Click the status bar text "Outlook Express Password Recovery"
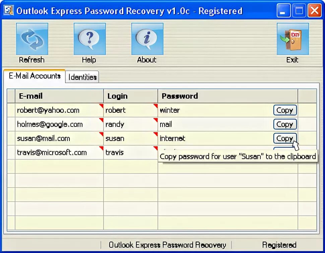The image size is (325, 253). pyautogui.click(x=167, y=245)
